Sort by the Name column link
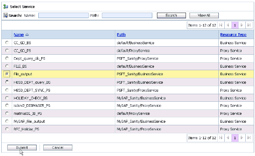 pos(19,34)
